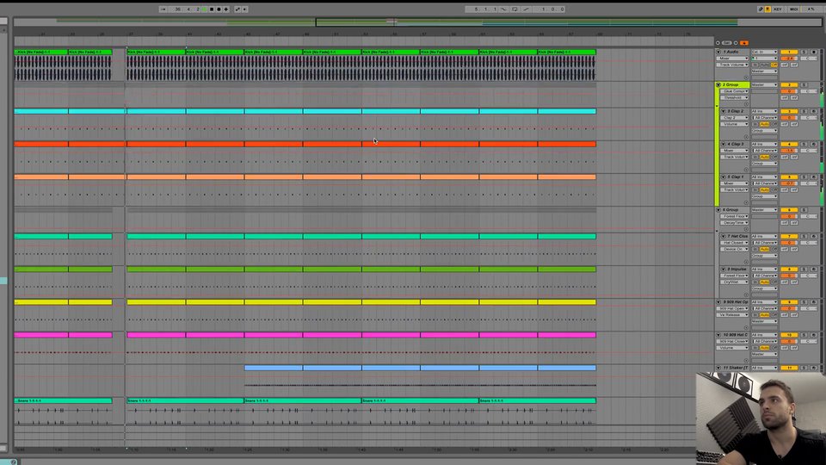Arm the 5 Clap 1 track

[814, 177]
